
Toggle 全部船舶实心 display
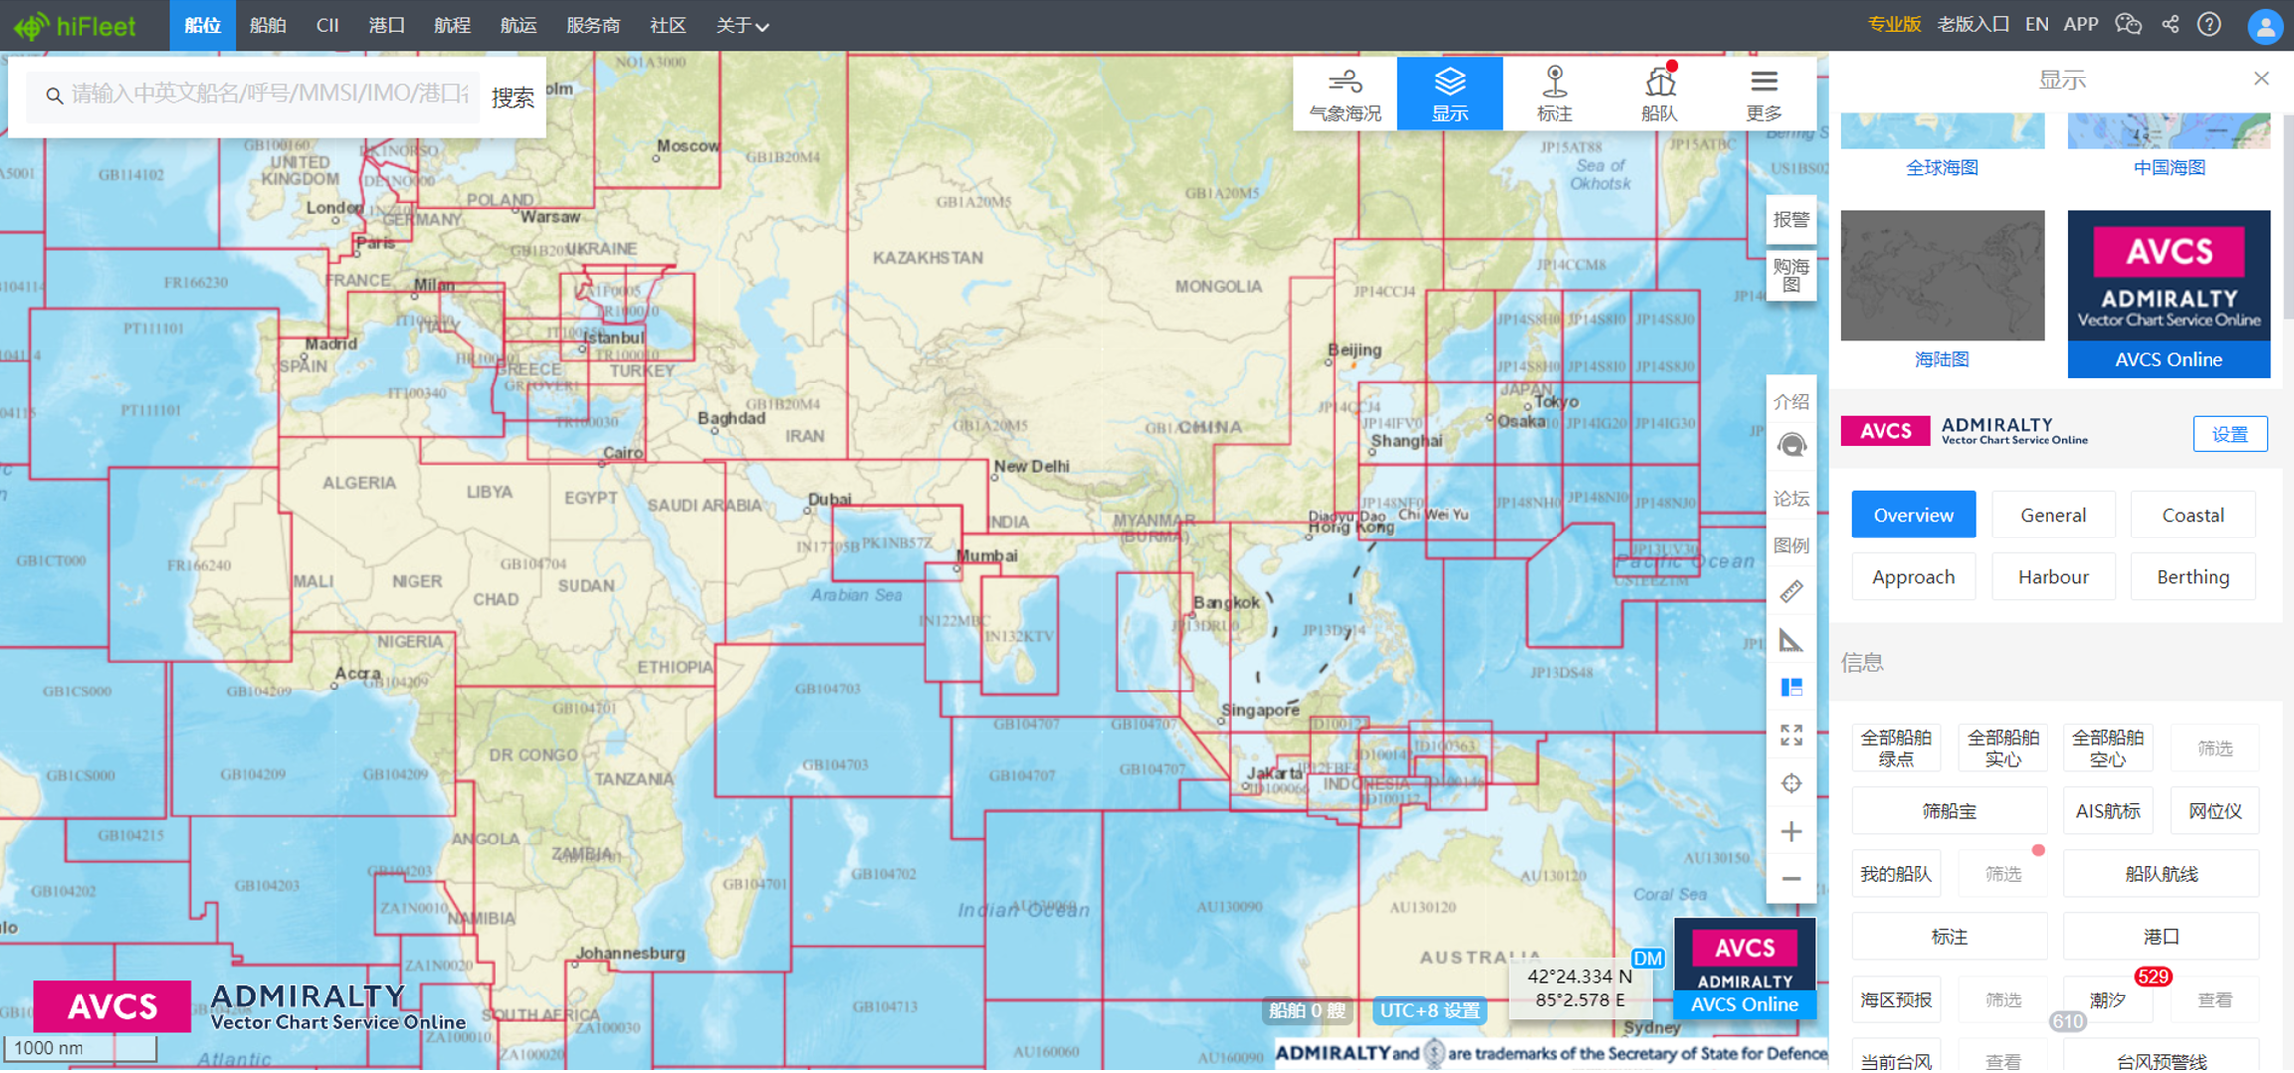[2003, 748]
